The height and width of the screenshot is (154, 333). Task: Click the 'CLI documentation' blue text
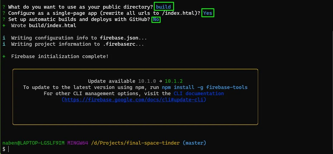click(x=199, y=94)
